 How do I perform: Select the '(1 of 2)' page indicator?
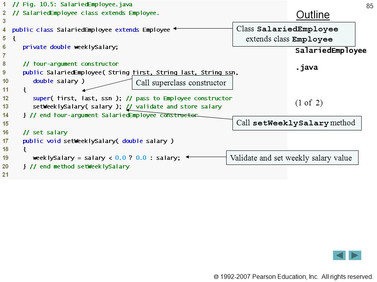[309, 103]
